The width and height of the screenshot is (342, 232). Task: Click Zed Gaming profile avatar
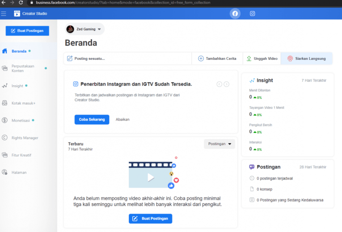coord(70,29)
